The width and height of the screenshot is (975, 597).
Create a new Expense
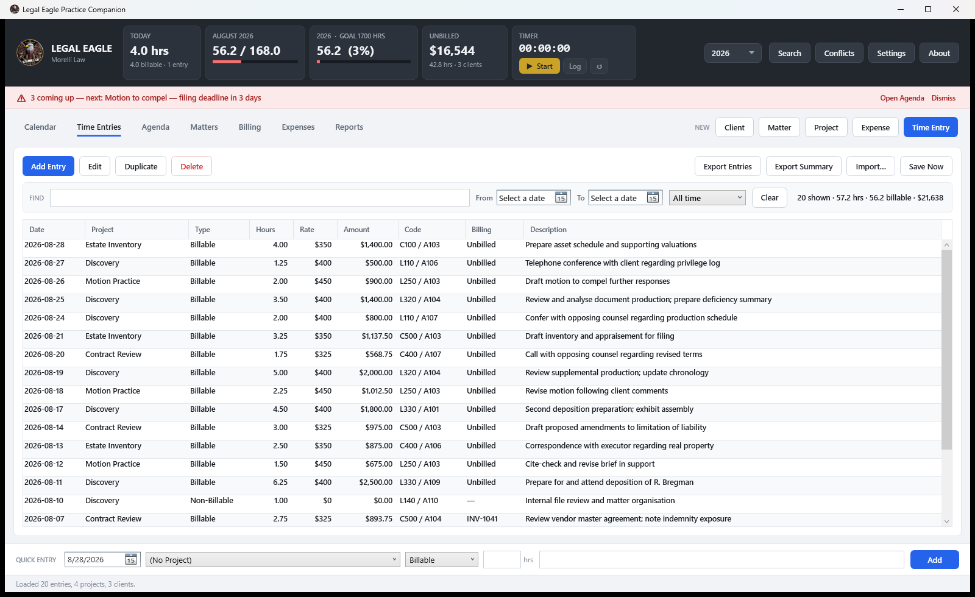click(876, 127)
